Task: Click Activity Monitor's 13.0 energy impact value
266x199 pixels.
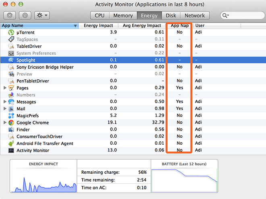Action: coord(112,150)
